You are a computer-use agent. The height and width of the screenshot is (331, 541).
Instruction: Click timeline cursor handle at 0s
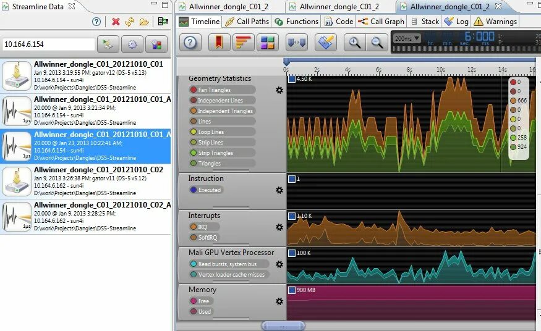[x=286, y=62]
